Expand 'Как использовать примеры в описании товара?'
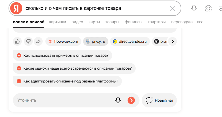222x117 pixels. pyautogui.click(x=62, y=55)
